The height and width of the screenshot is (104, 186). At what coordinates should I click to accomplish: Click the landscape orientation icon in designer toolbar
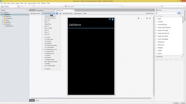click(60, 13)
